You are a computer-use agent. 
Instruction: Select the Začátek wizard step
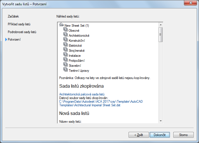coord(13,17)
